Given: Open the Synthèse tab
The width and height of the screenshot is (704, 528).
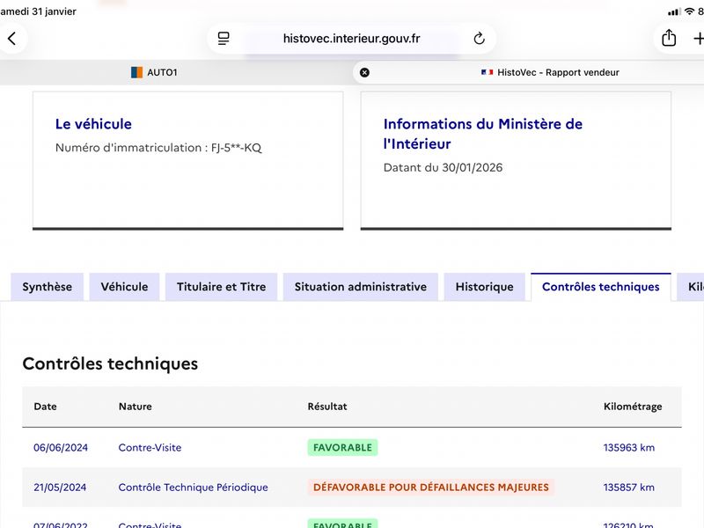Looking at the screenshot, I should [x=48, y=287].
